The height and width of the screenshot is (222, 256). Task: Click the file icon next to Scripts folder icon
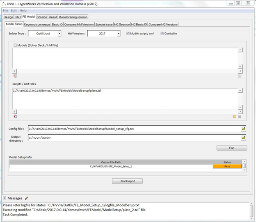coord(240,116)
